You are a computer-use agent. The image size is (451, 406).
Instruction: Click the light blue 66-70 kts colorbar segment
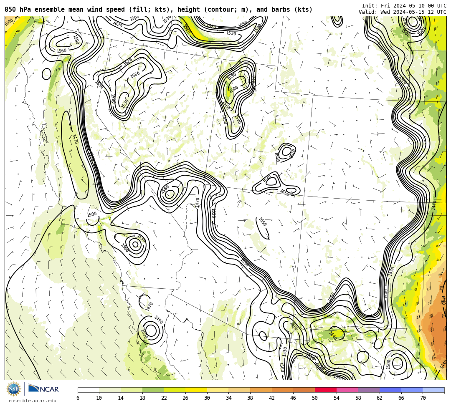(x=412, y=390)
